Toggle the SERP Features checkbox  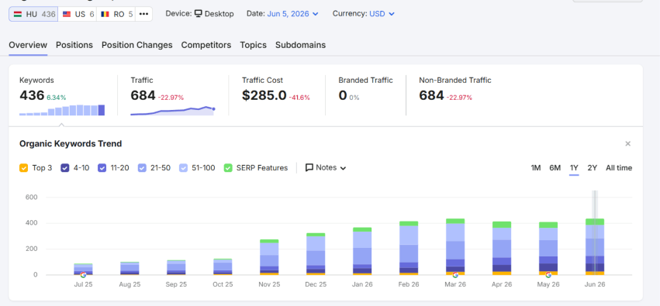click(x=228, y=167)
